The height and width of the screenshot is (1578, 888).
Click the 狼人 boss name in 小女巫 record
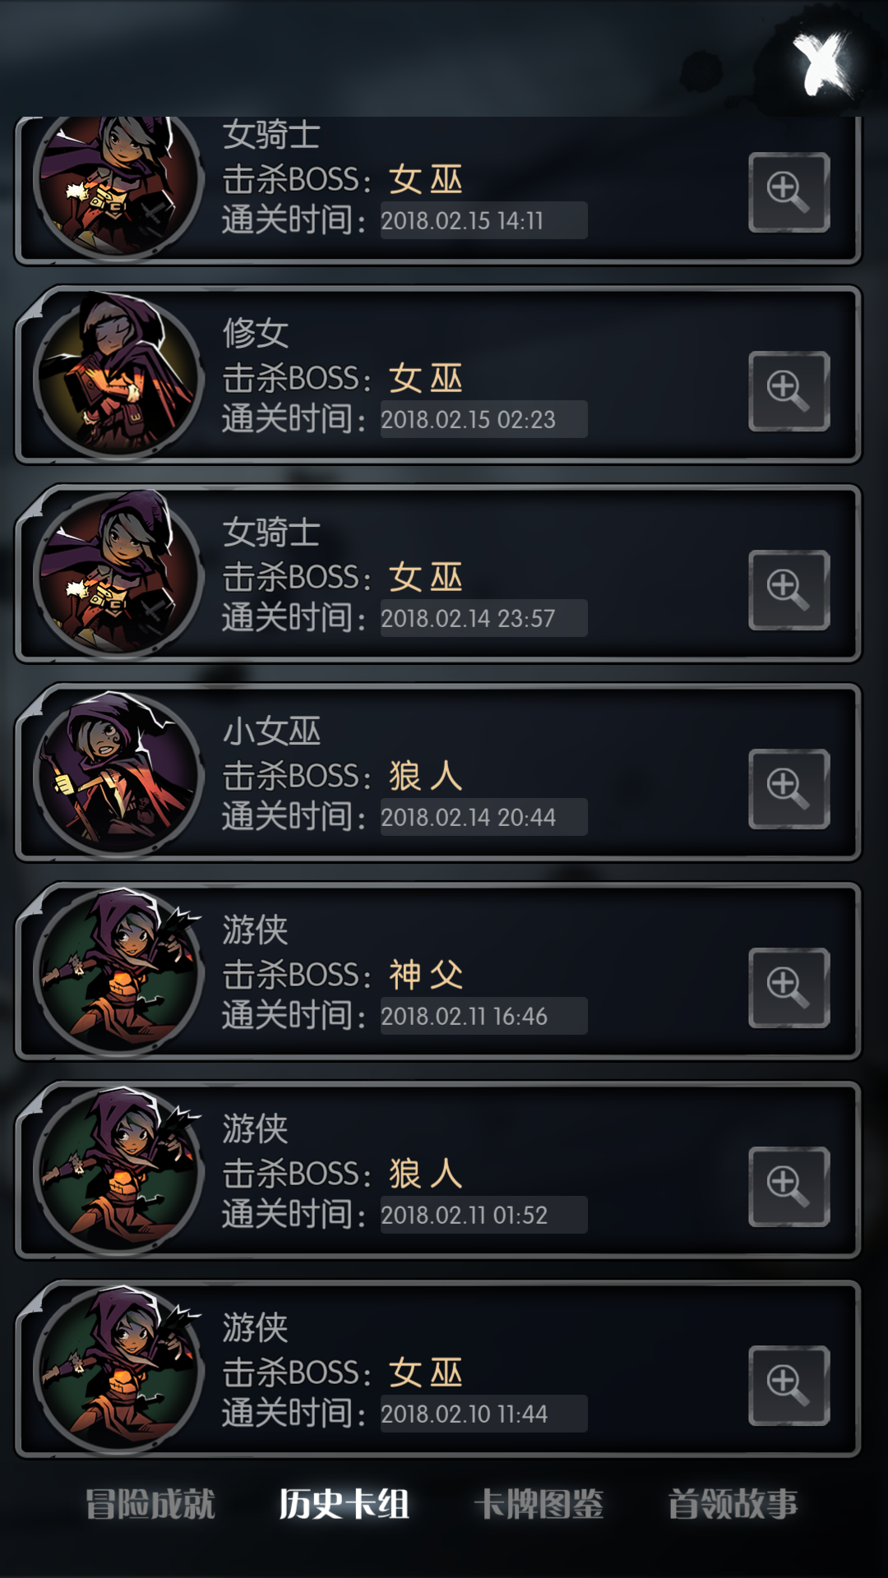coord(426,776)
